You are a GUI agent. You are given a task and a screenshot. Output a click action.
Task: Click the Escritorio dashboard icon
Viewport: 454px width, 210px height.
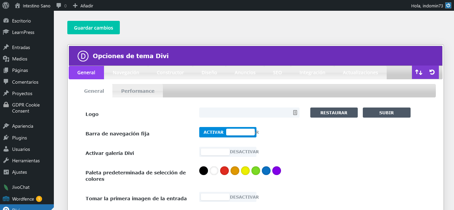pyautogui.click(x=6, y=21)
